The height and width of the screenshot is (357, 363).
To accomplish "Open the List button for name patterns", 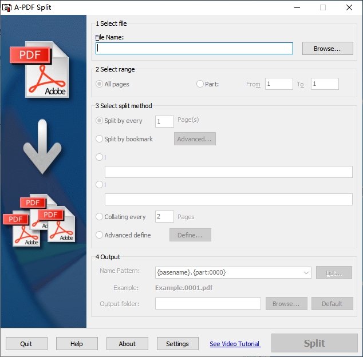I will point(334,272).
